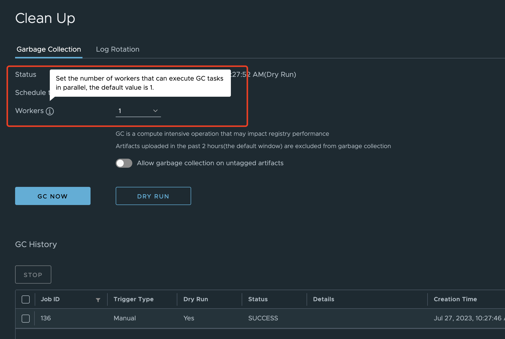Screen dimensions: 505x339
Task: Check the checkbox for job 136
Action: coord(25,318)
